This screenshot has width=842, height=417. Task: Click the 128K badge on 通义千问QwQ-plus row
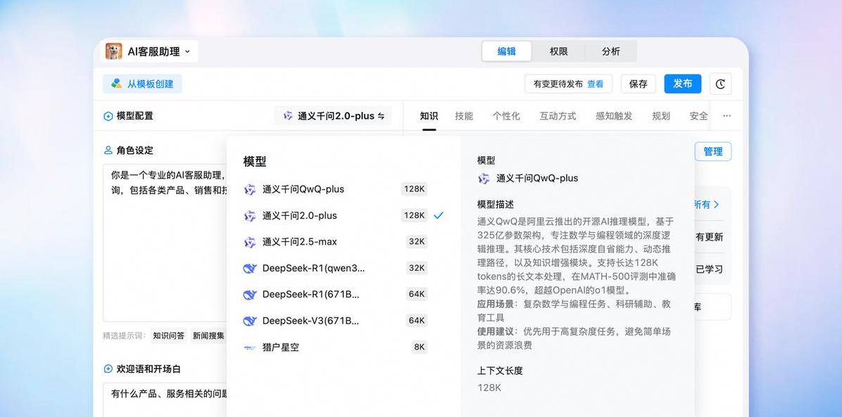click(x=415, y=189)
